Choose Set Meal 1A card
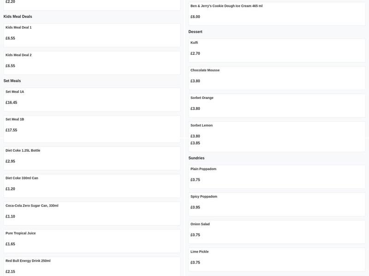This screenshot has width=369, height=276. (x=92, y=99)
